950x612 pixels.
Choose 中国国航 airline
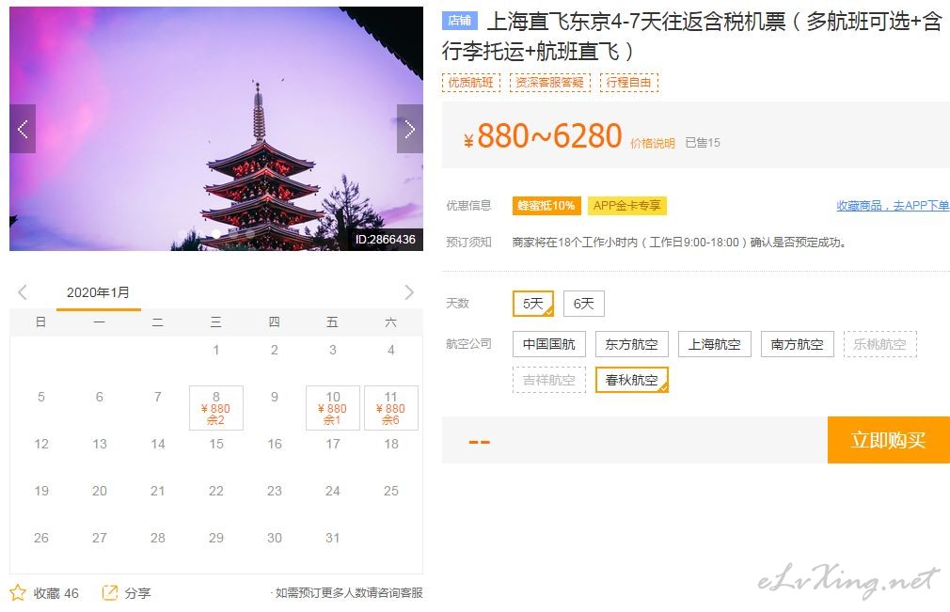coord(549,344)
